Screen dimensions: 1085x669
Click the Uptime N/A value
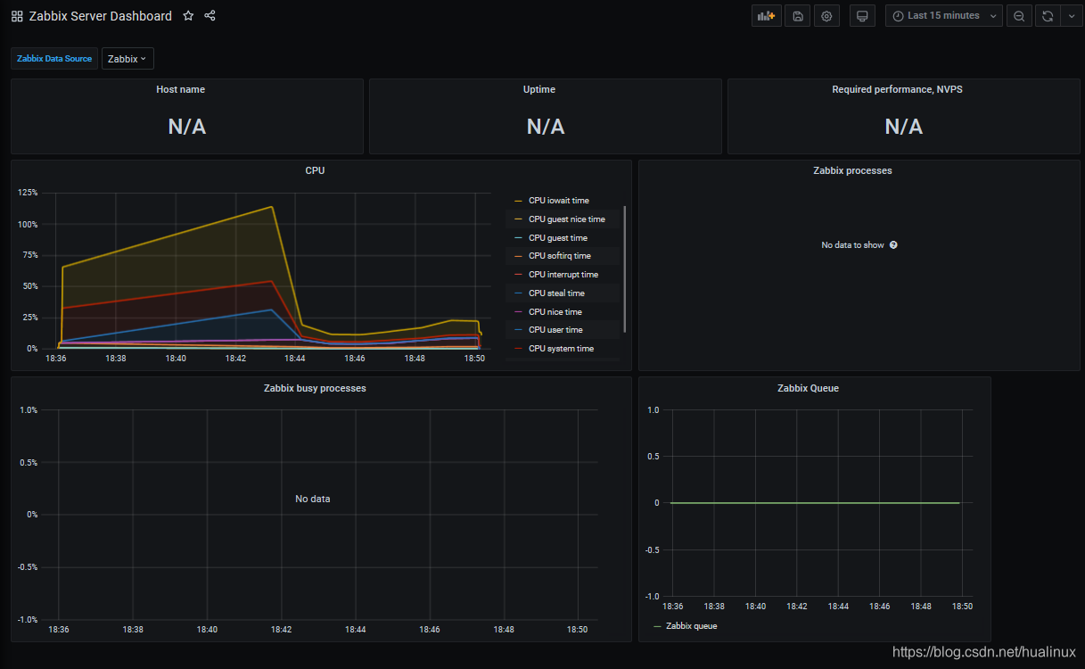(x=546, y=127)
